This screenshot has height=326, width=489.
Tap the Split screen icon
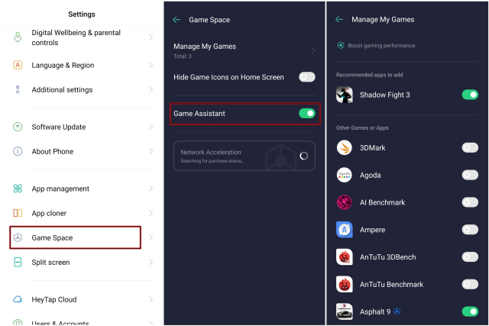(18, 262)
